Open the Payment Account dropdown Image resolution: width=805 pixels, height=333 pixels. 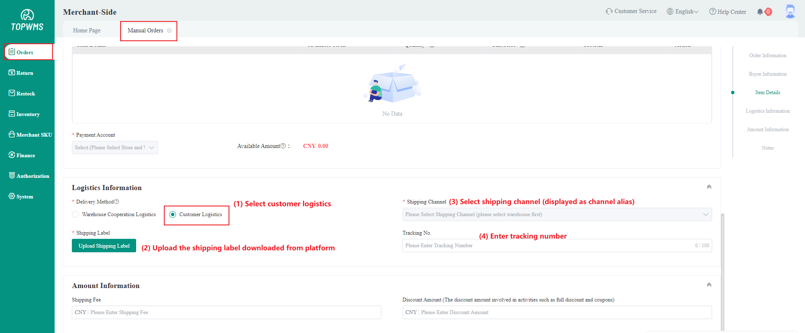point(115,148)
